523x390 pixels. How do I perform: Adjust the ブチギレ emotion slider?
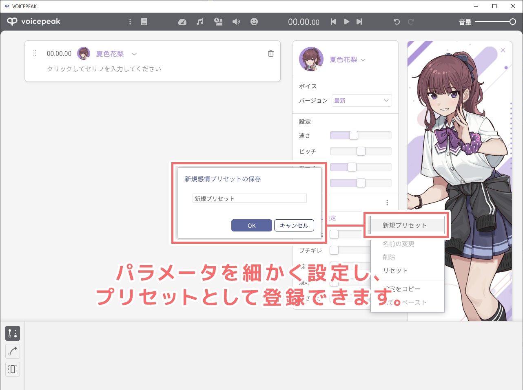(350, 250)
